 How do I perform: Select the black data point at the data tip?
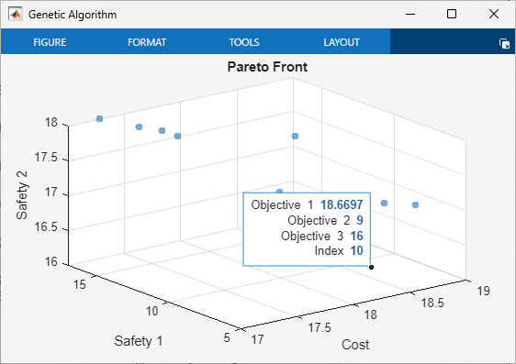(x=371, y=267)
